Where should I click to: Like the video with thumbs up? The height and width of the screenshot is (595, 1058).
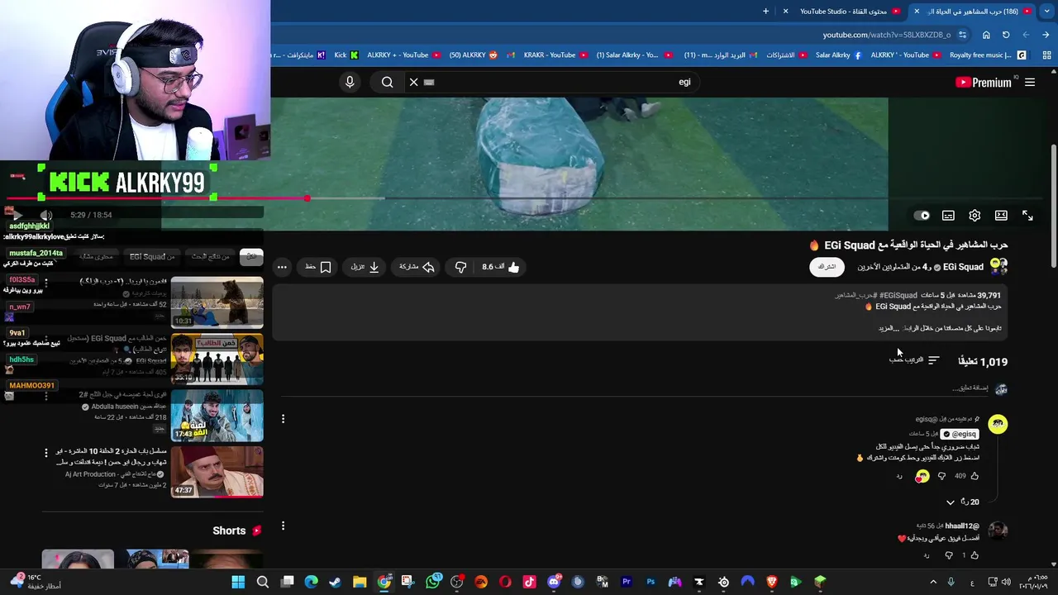501,267
